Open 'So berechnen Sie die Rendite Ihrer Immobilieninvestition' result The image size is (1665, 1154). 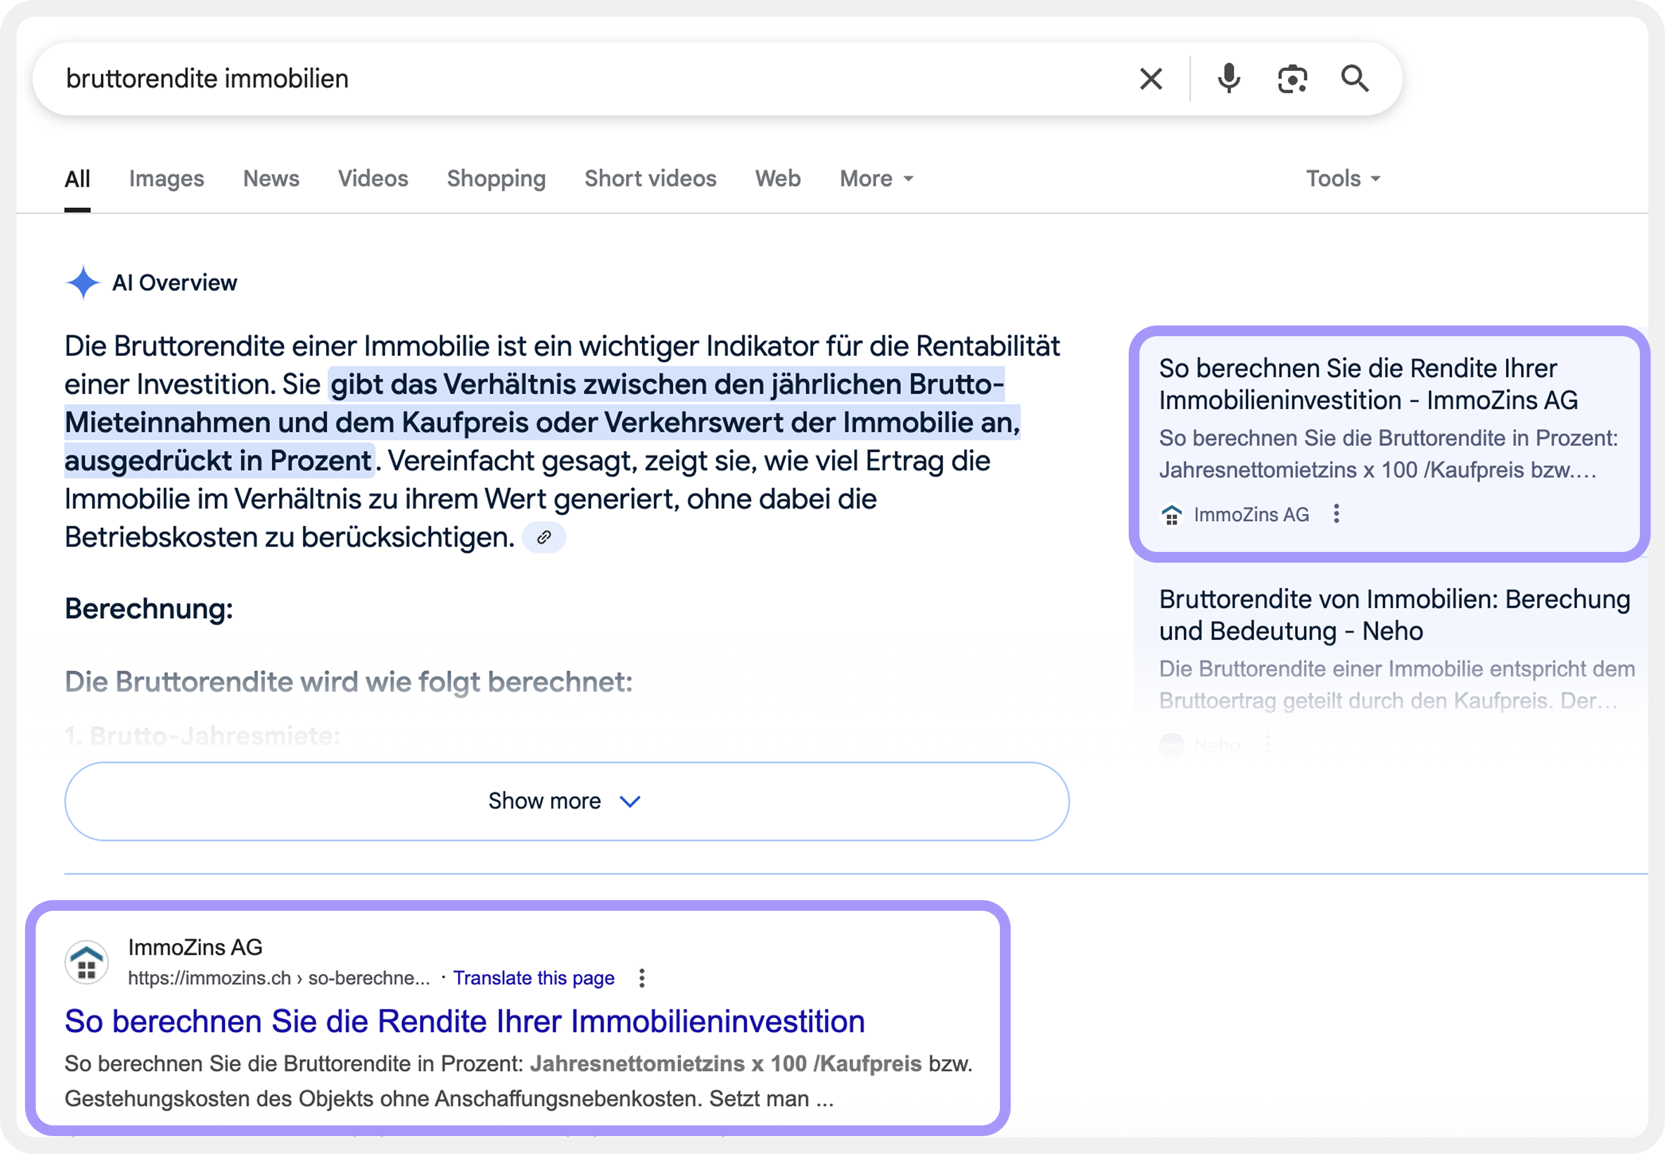pos(465,1021)
